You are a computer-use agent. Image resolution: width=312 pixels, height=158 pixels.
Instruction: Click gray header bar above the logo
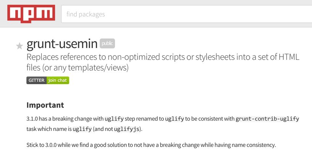tap(31, 2)
